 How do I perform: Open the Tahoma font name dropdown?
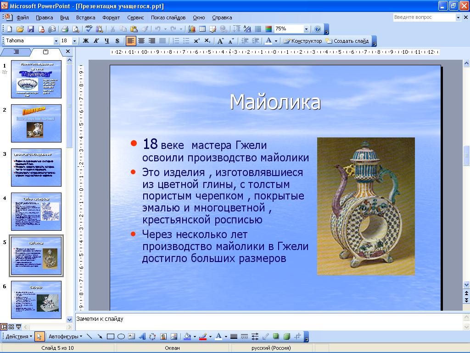point(56,41)
